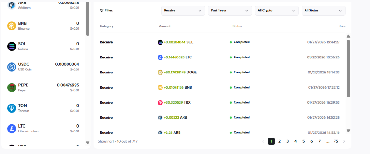This screenshot has height=154, width=370.
Task: Open the Past 1 year period dropdown
Action: (230, 10)
